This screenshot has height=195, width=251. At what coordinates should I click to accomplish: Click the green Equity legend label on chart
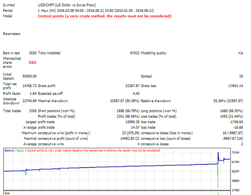(20, 150)
